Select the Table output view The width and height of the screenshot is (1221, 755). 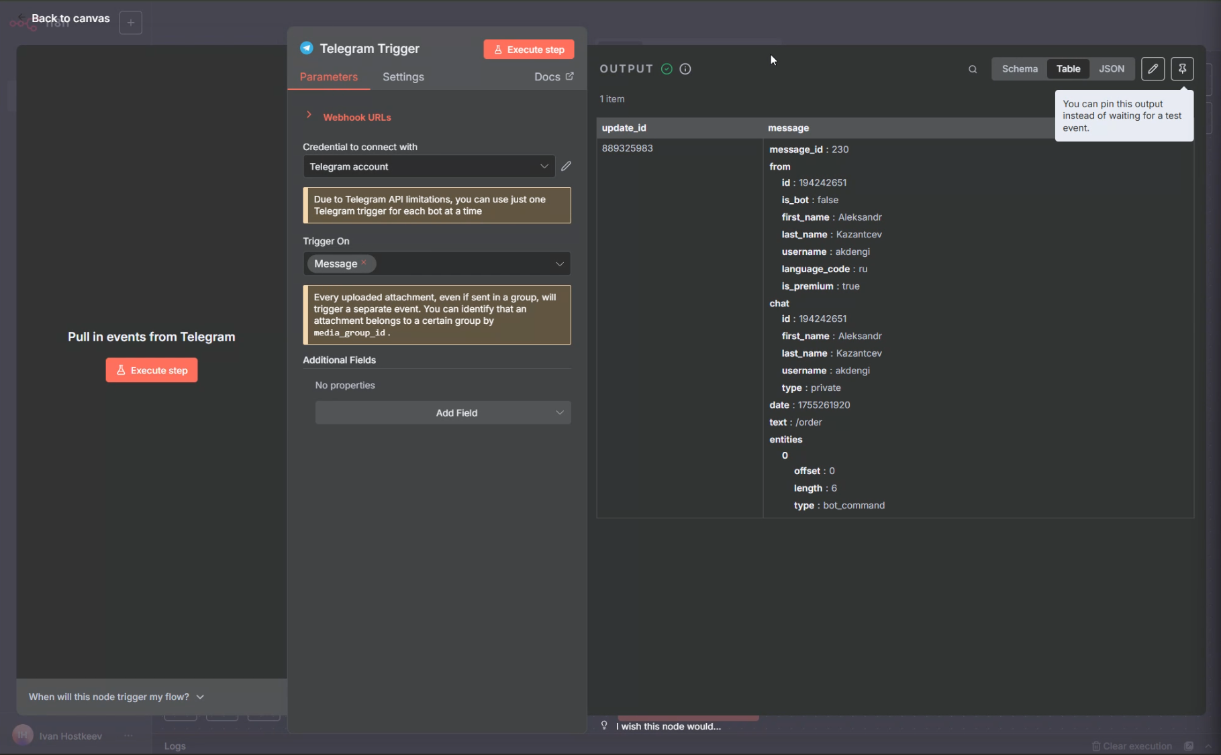(1068, 69)
